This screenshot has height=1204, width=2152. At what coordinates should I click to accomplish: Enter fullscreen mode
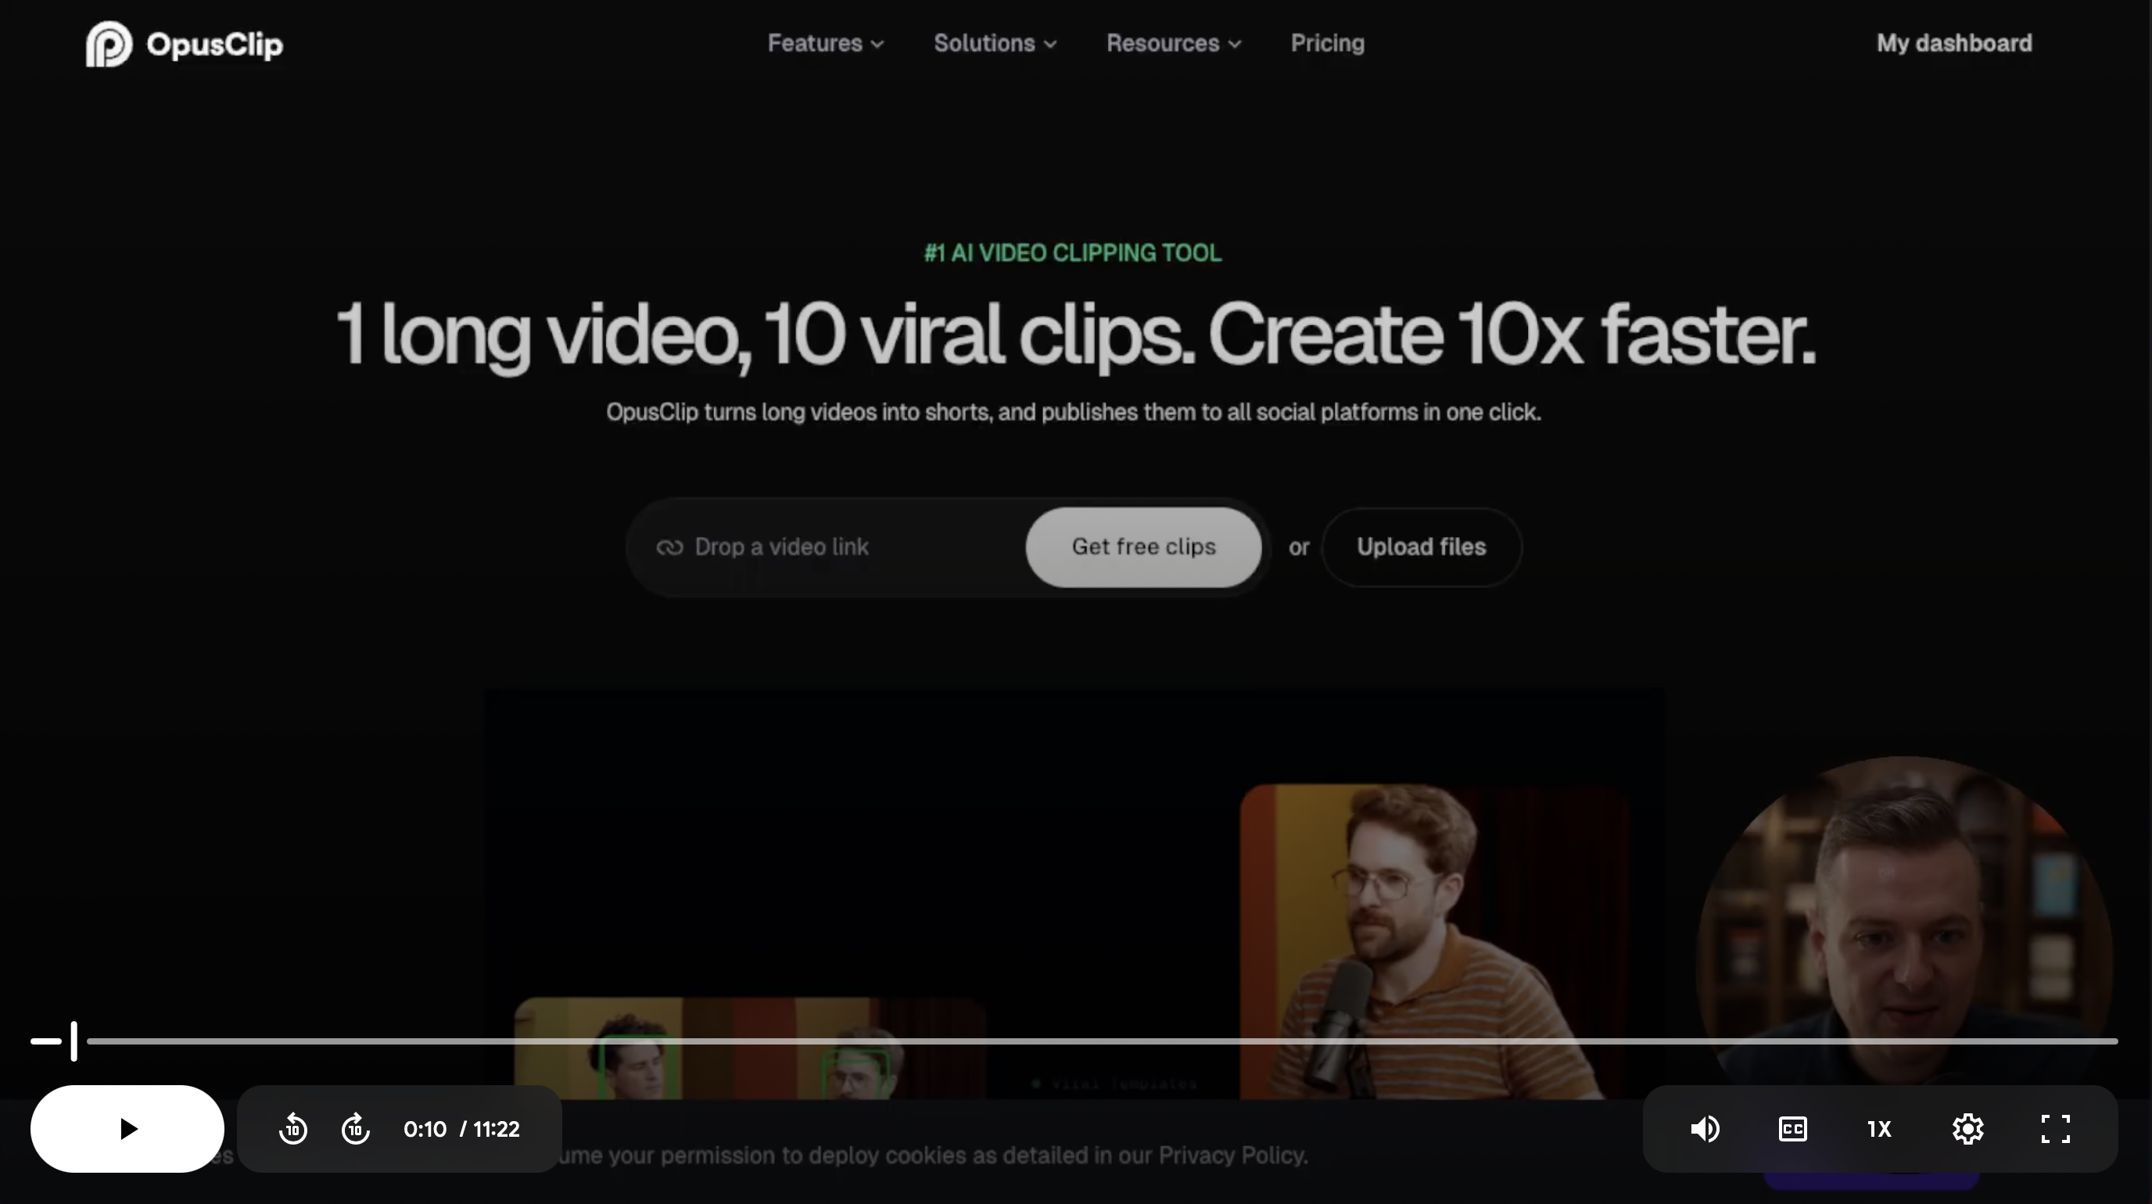coord(2055,1129)
